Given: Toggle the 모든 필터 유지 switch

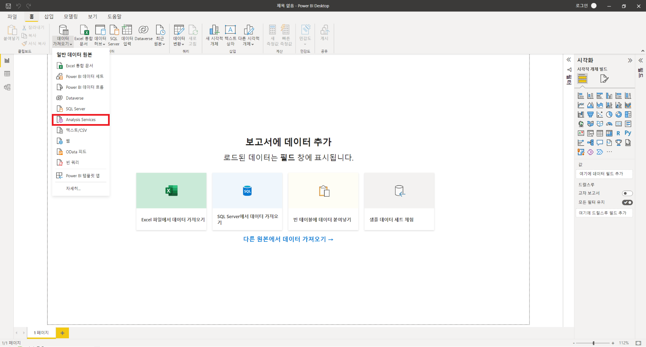Looking at the screenshot, I should click(x=627, y=202).
